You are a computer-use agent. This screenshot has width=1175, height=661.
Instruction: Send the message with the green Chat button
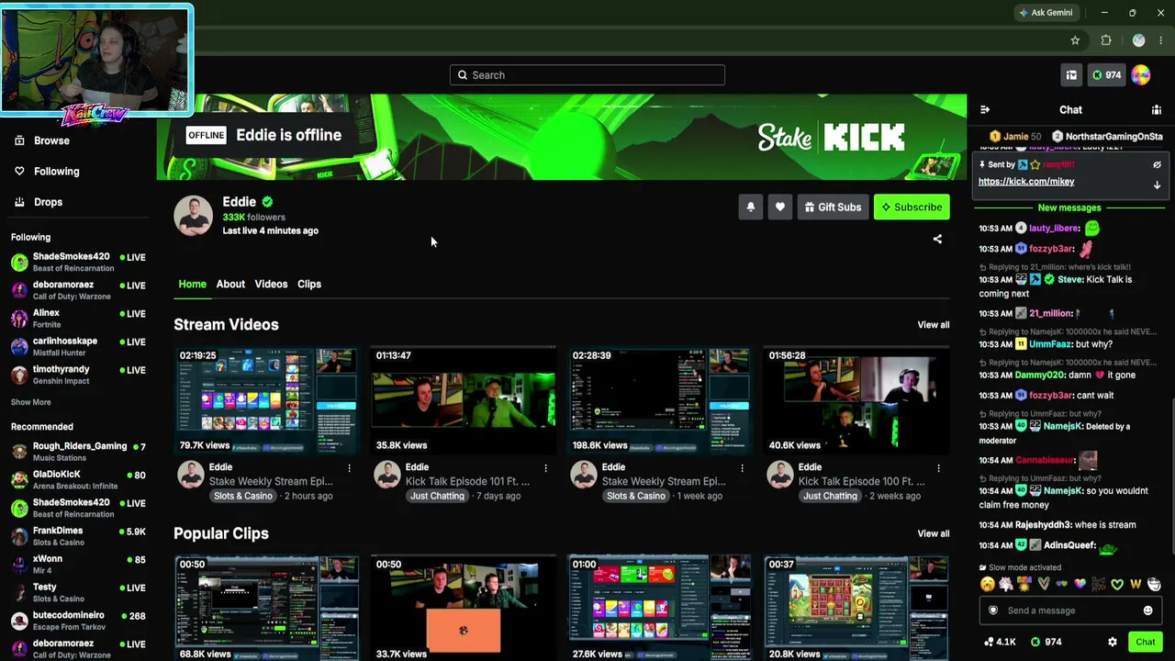point(1145,642)
